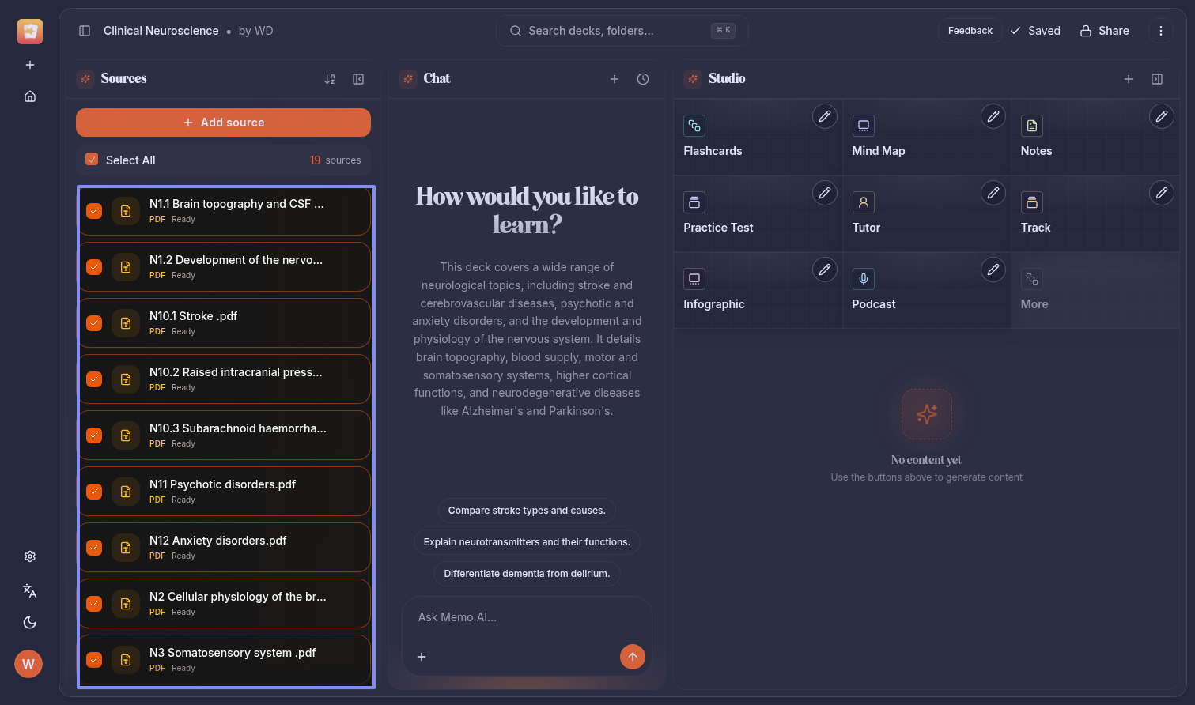Viewport: 1195px width, 705px height.
Task: Deselect N12 Anxiety disorders checkbox
Action: click(x=94, y=548)
